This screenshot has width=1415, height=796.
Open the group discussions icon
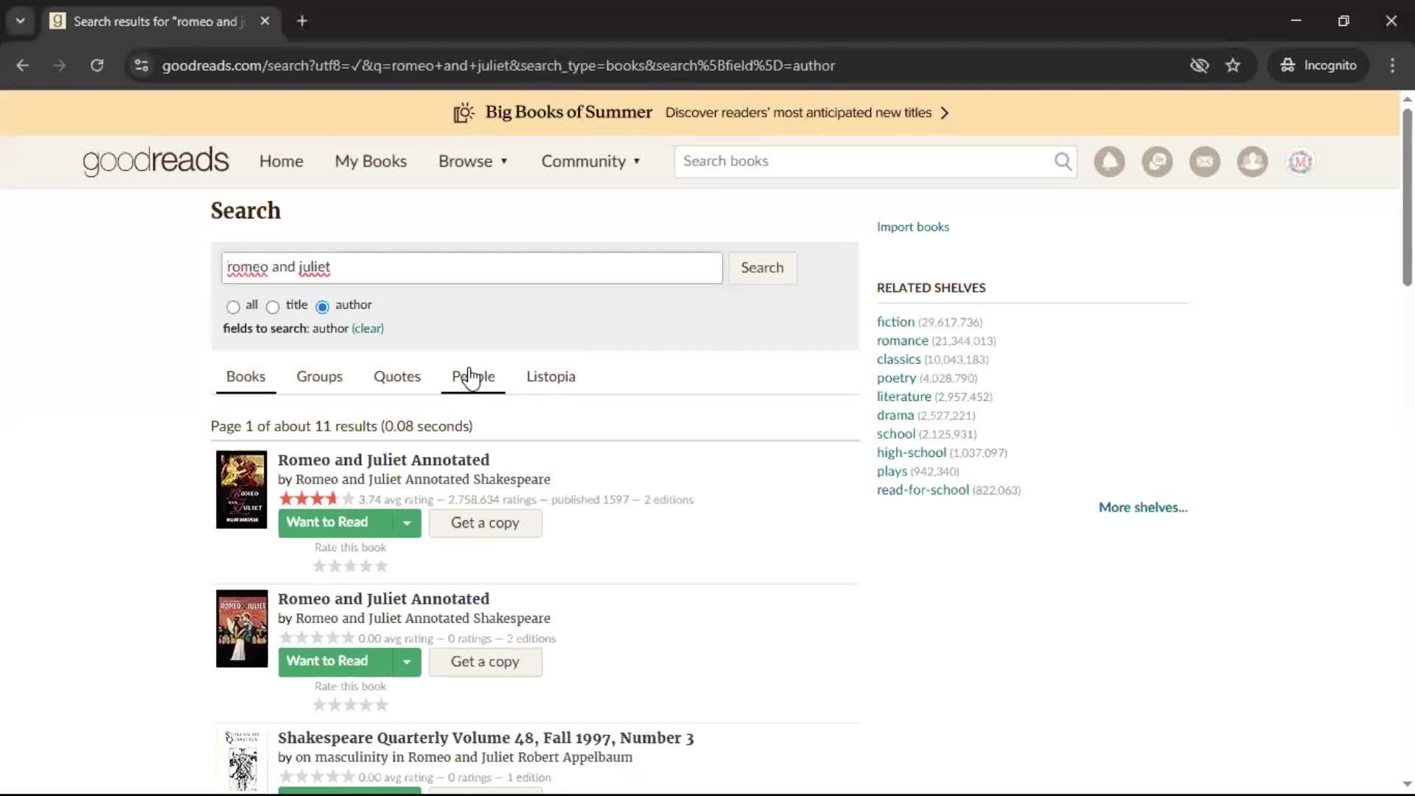coord(1157,161)
